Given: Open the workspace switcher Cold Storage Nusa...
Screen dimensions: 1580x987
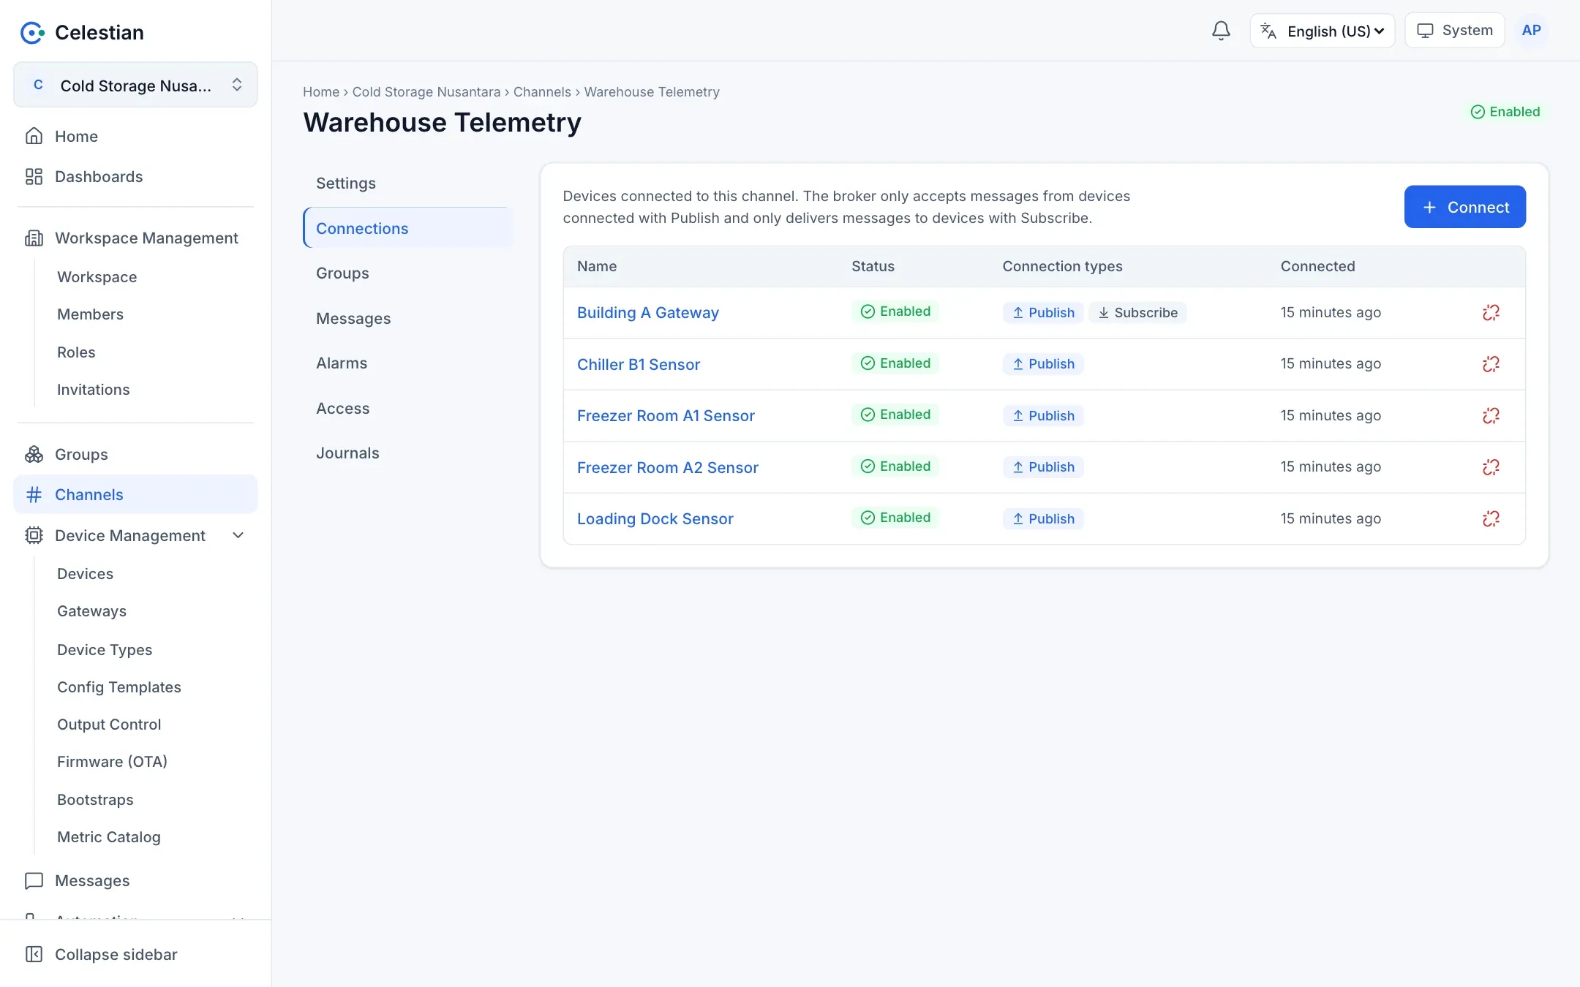Looking at the screenshot, I should [x=135, y=85].
